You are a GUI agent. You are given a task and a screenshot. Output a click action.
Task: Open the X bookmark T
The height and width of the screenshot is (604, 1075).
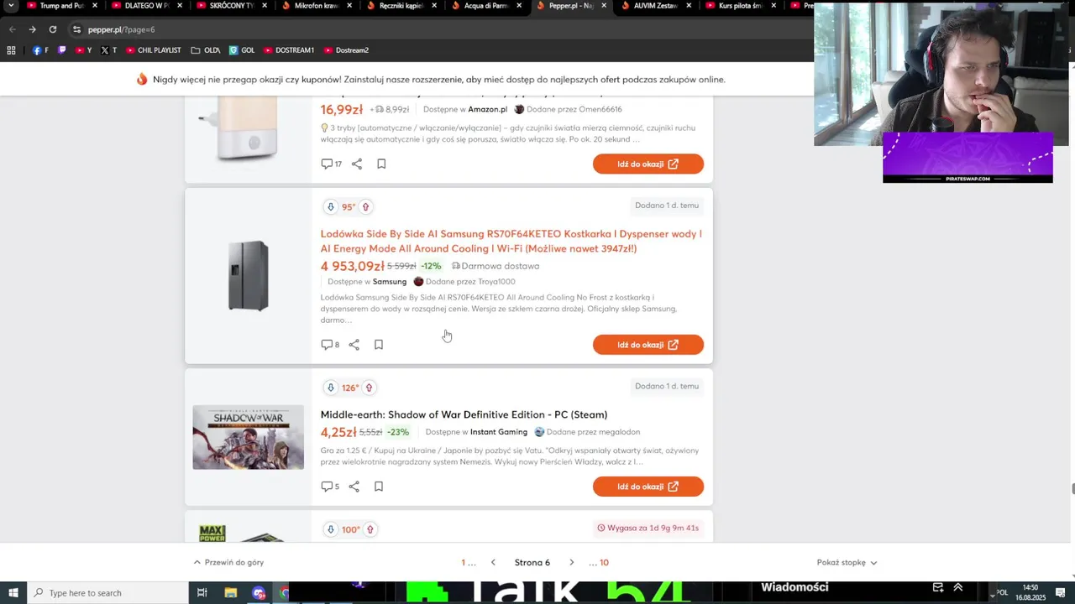108,50
